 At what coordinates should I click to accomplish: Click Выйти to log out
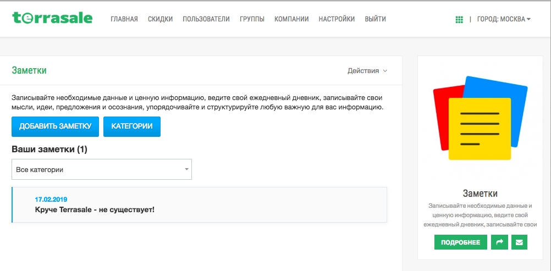click(x=375, y=19)
